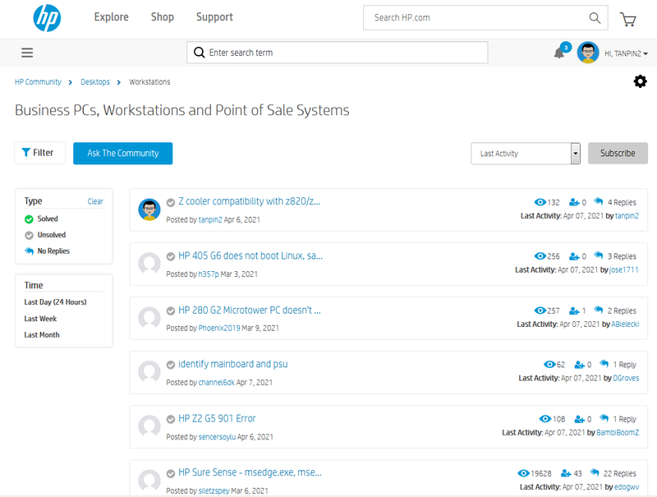
Task: Subscribe to this board
Action: coord(618,154)
